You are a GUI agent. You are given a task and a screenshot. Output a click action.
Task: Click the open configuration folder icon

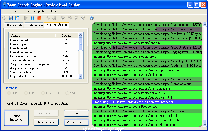[4, 18]
